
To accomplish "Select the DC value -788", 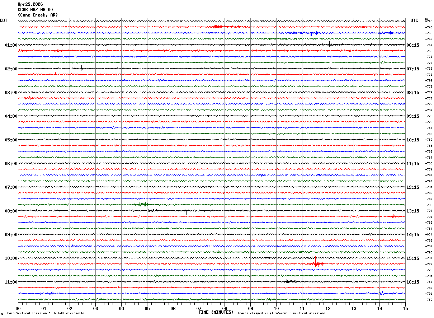I will [429, 146].
